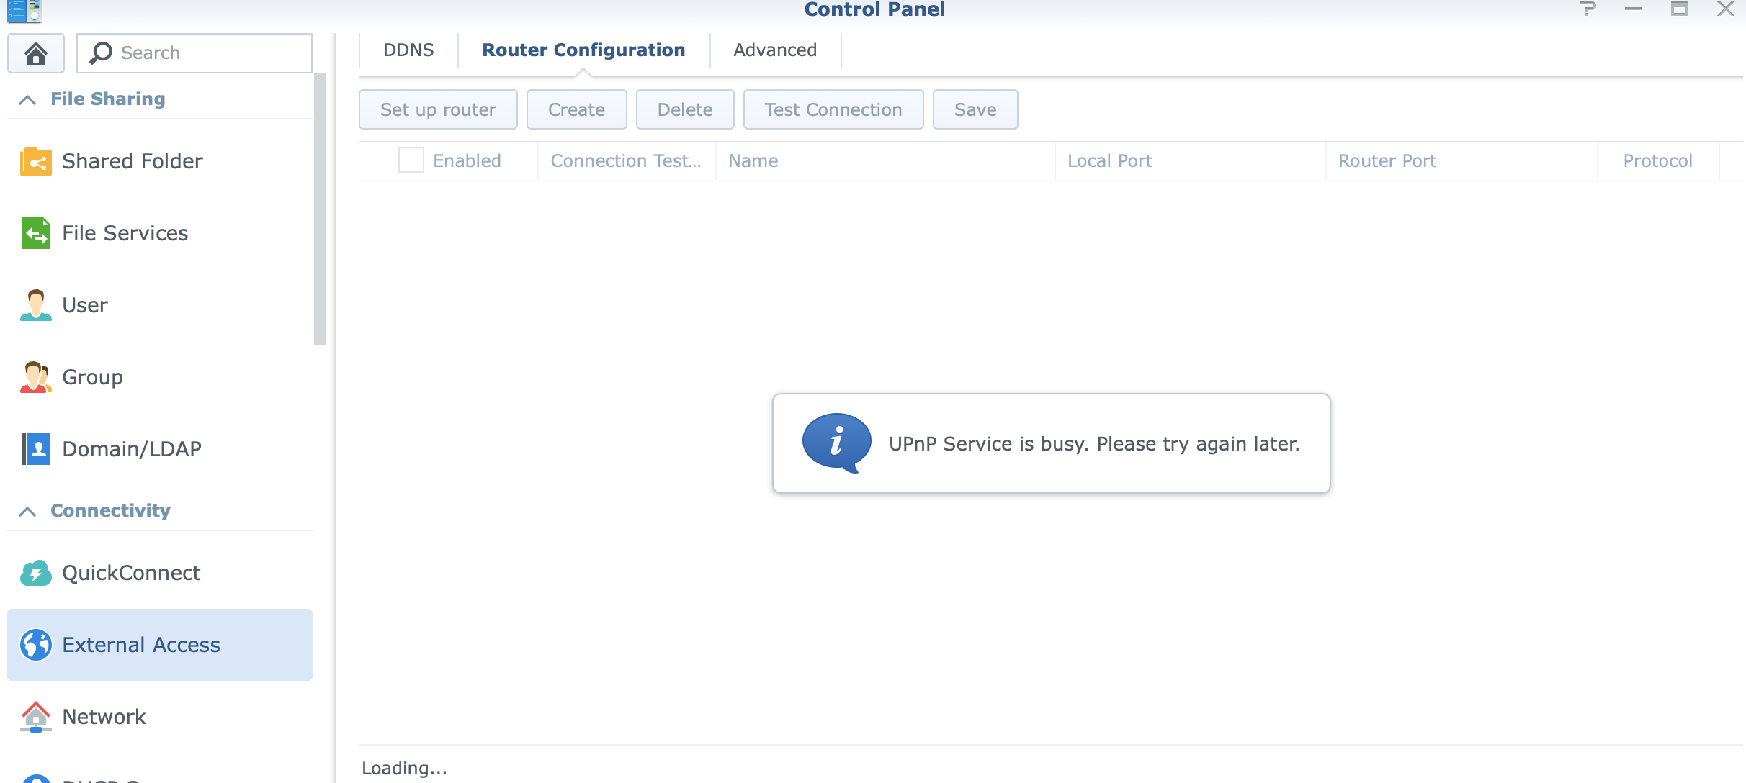Toggle the Enabled header checkbox

point(411,160)
